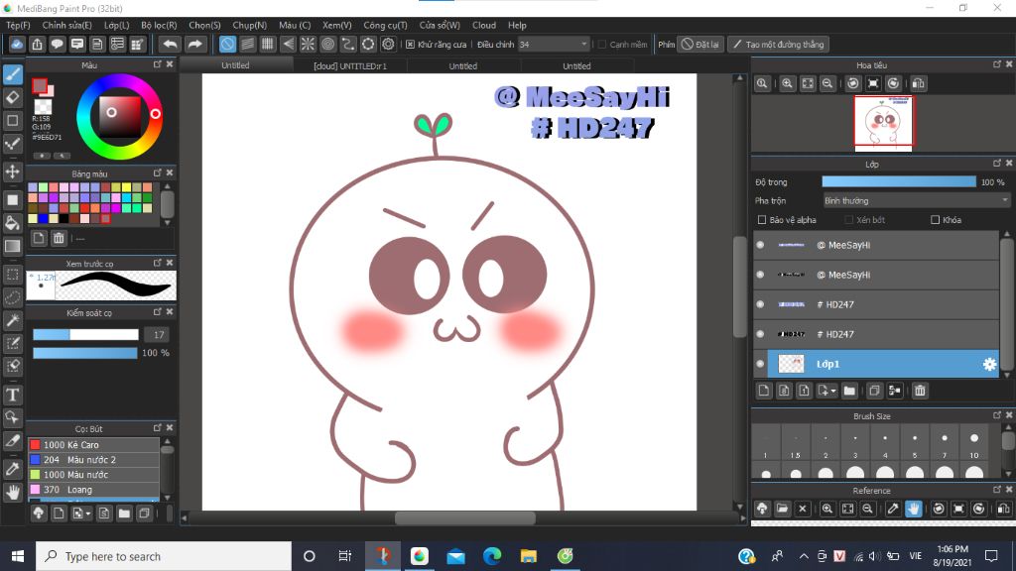The image size is (1016, 571).
Task: Expand the add brush dropdown in Cọ panel
Action: (x=88, y=514)
